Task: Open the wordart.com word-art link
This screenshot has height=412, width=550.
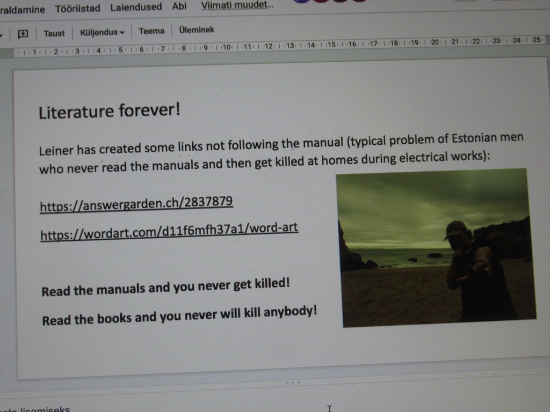Action: click(169, 231)
